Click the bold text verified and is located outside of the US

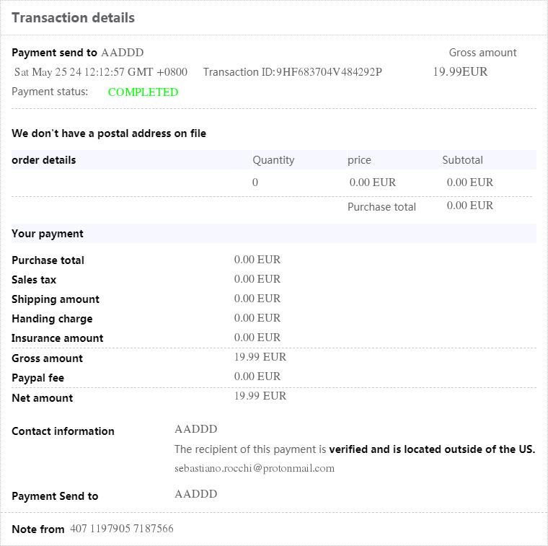click(432, 449)
